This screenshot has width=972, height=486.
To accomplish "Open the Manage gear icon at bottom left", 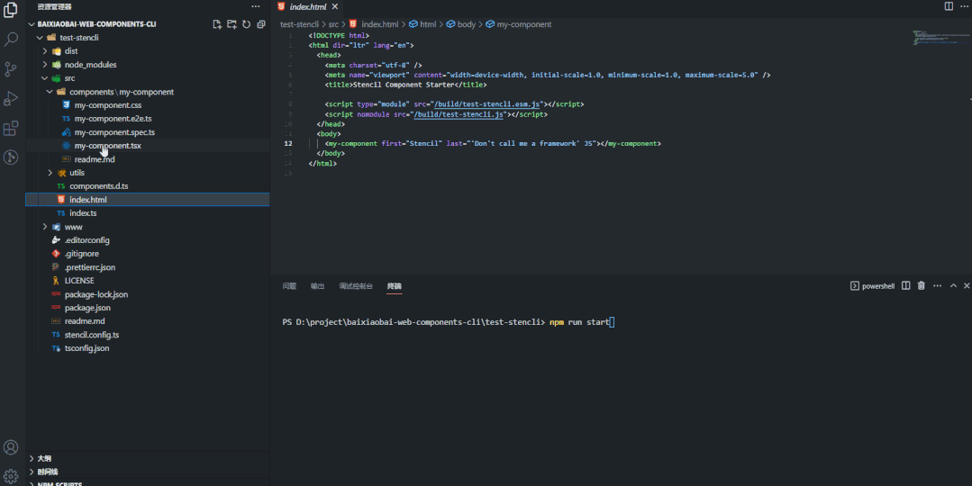I will click(11, 475).
